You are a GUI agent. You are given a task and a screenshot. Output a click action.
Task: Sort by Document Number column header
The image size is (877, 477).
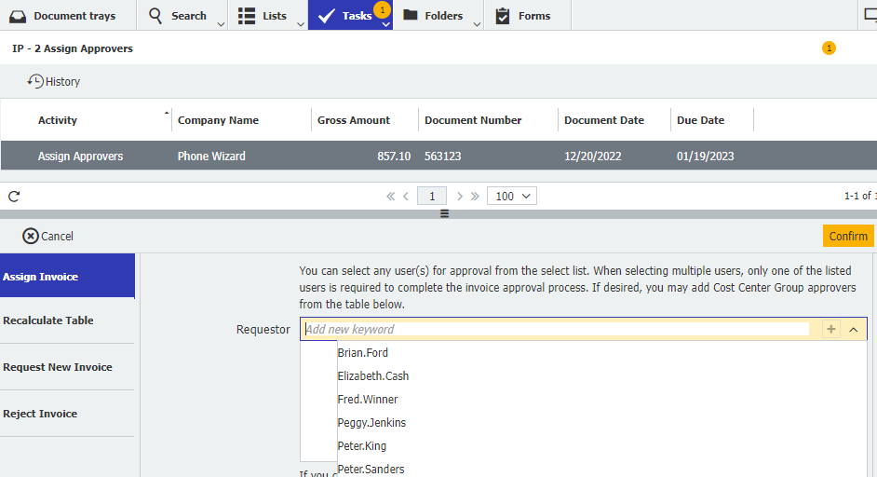[473, 120]
